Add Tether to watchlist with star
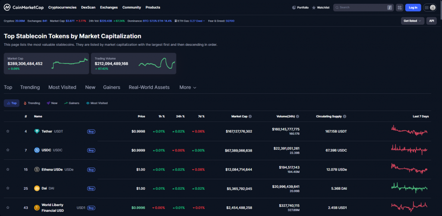 click(x=8, y=131)
